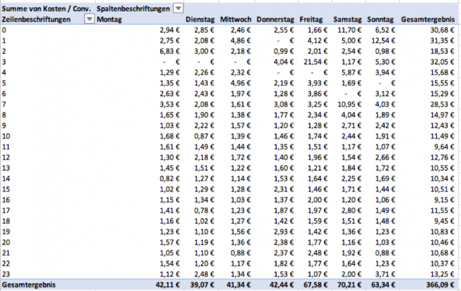Select the Dienstag total 39,07 €
Screen dimensions: 461x291
click(x=202, y=285)
